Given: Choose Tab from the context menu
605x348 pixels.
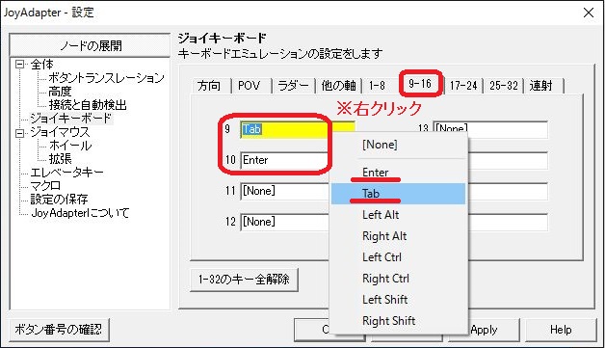Looking at the screenshot, I should [399, 194].
